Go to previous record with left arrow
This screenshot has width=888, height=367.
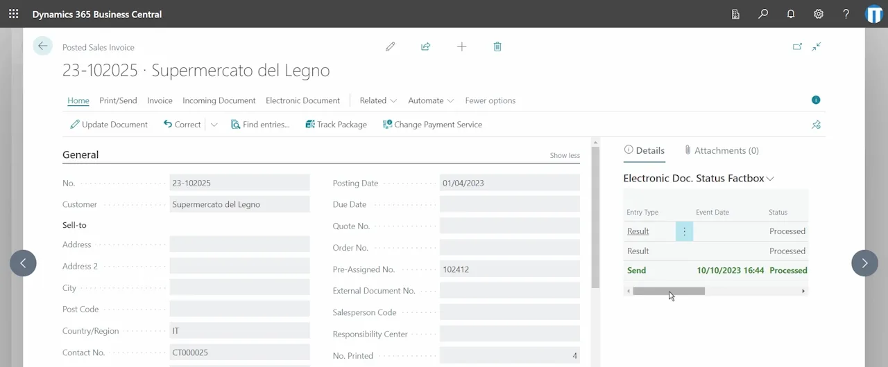click(23, 263)
